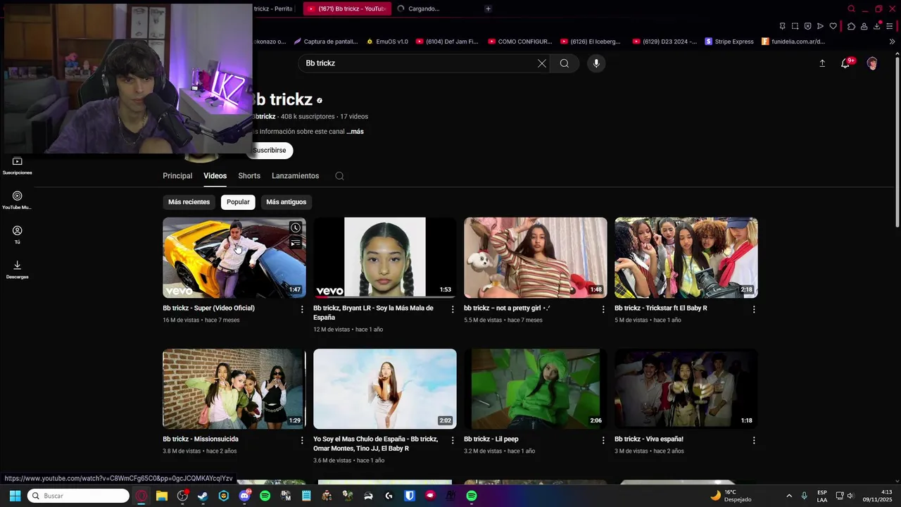
Task: Select the Popular sort chip
Action: pyautogui.click(x=238, y=202)
